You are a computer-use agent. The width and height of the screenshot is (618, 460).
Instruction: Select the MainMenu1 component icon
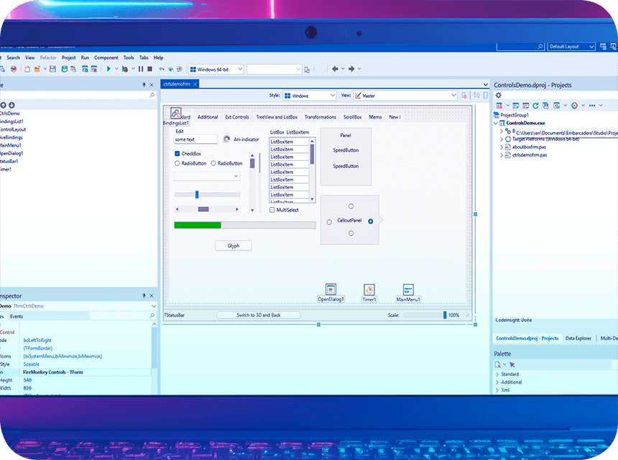(408, 290)
